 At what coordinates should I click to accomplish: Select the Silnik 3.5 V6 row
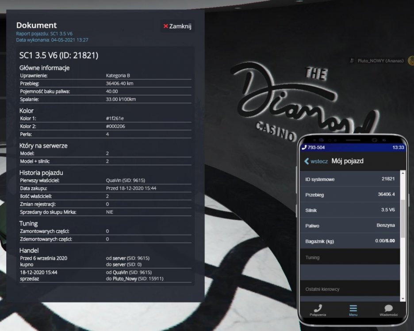pyautogui.click(x=350, y=210)
